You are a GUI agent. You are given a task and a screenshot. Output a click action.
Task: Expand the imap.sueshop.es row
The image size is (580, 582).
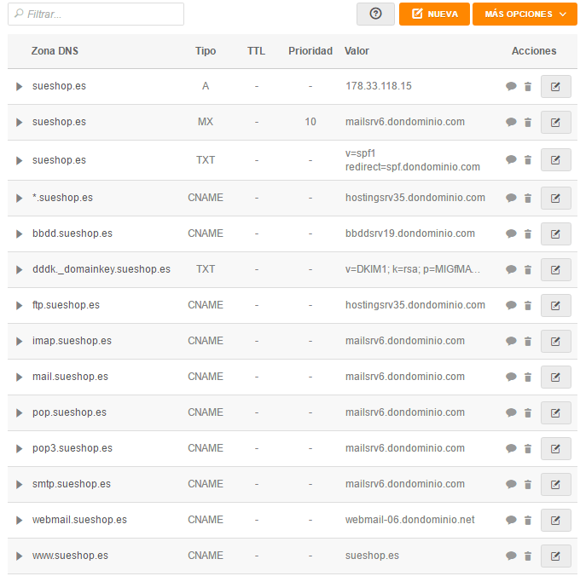[19, 341]
